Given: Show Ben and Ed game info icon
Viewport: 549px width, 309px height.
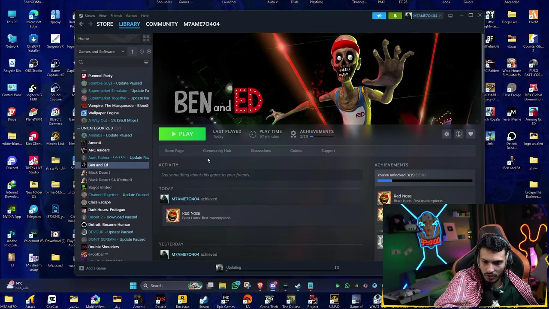Looking at the screenshot, I should pos(459,134).
